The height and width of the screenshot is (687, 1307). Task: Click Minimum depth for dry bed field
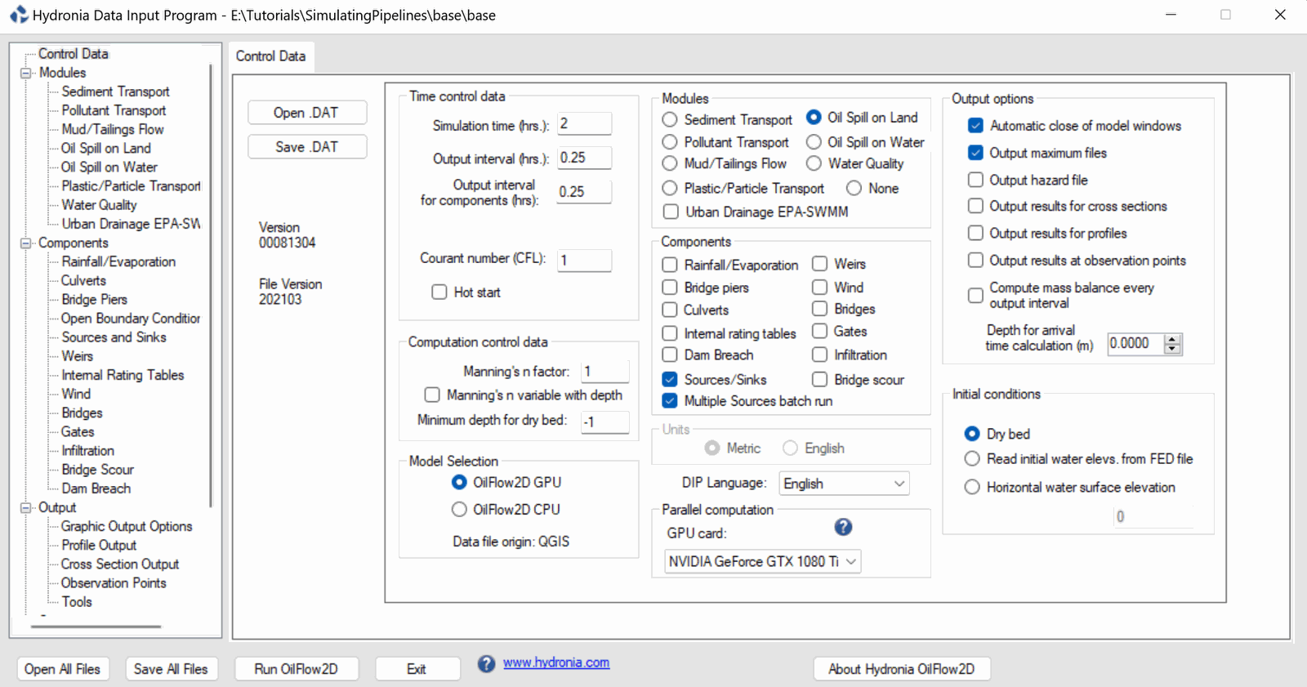point(604,422)
